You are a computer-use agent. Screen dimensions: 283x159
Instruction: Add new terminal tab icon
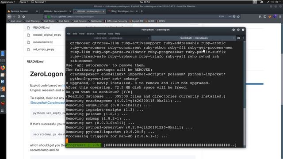239,38
